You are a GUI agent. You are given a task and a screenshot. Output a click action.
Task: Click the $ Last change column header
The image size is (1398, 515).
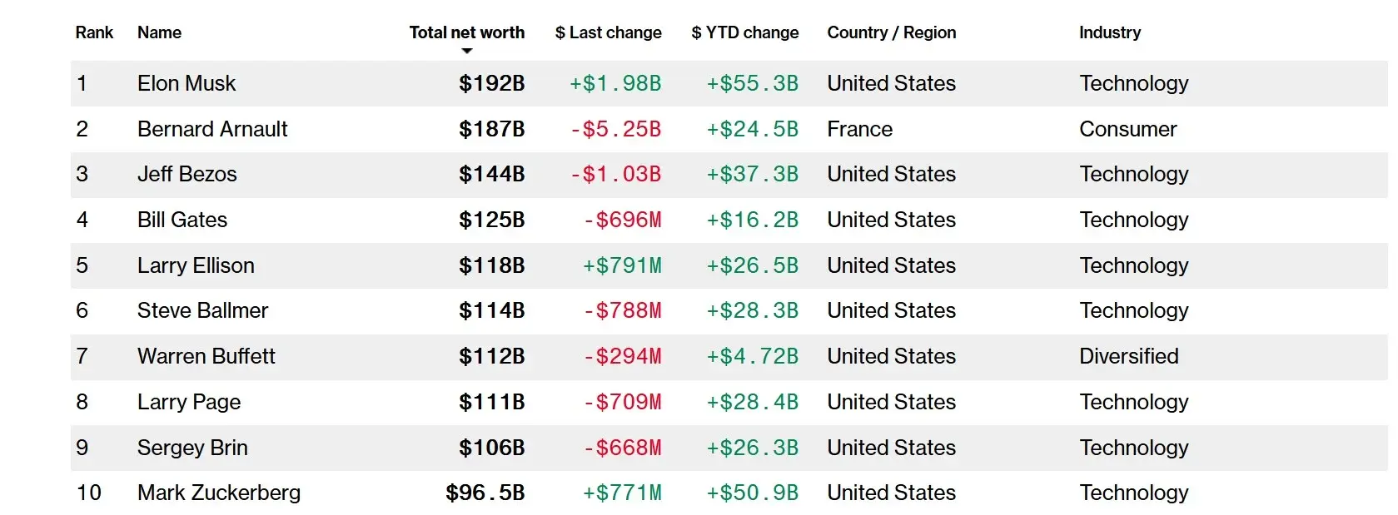click(x=608, y=32)
